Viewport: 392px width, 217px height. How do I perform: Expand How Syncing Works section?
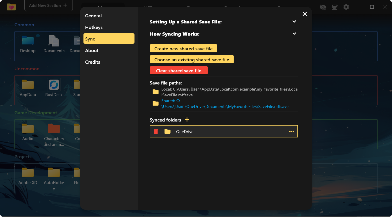click(x=294, y=34)
